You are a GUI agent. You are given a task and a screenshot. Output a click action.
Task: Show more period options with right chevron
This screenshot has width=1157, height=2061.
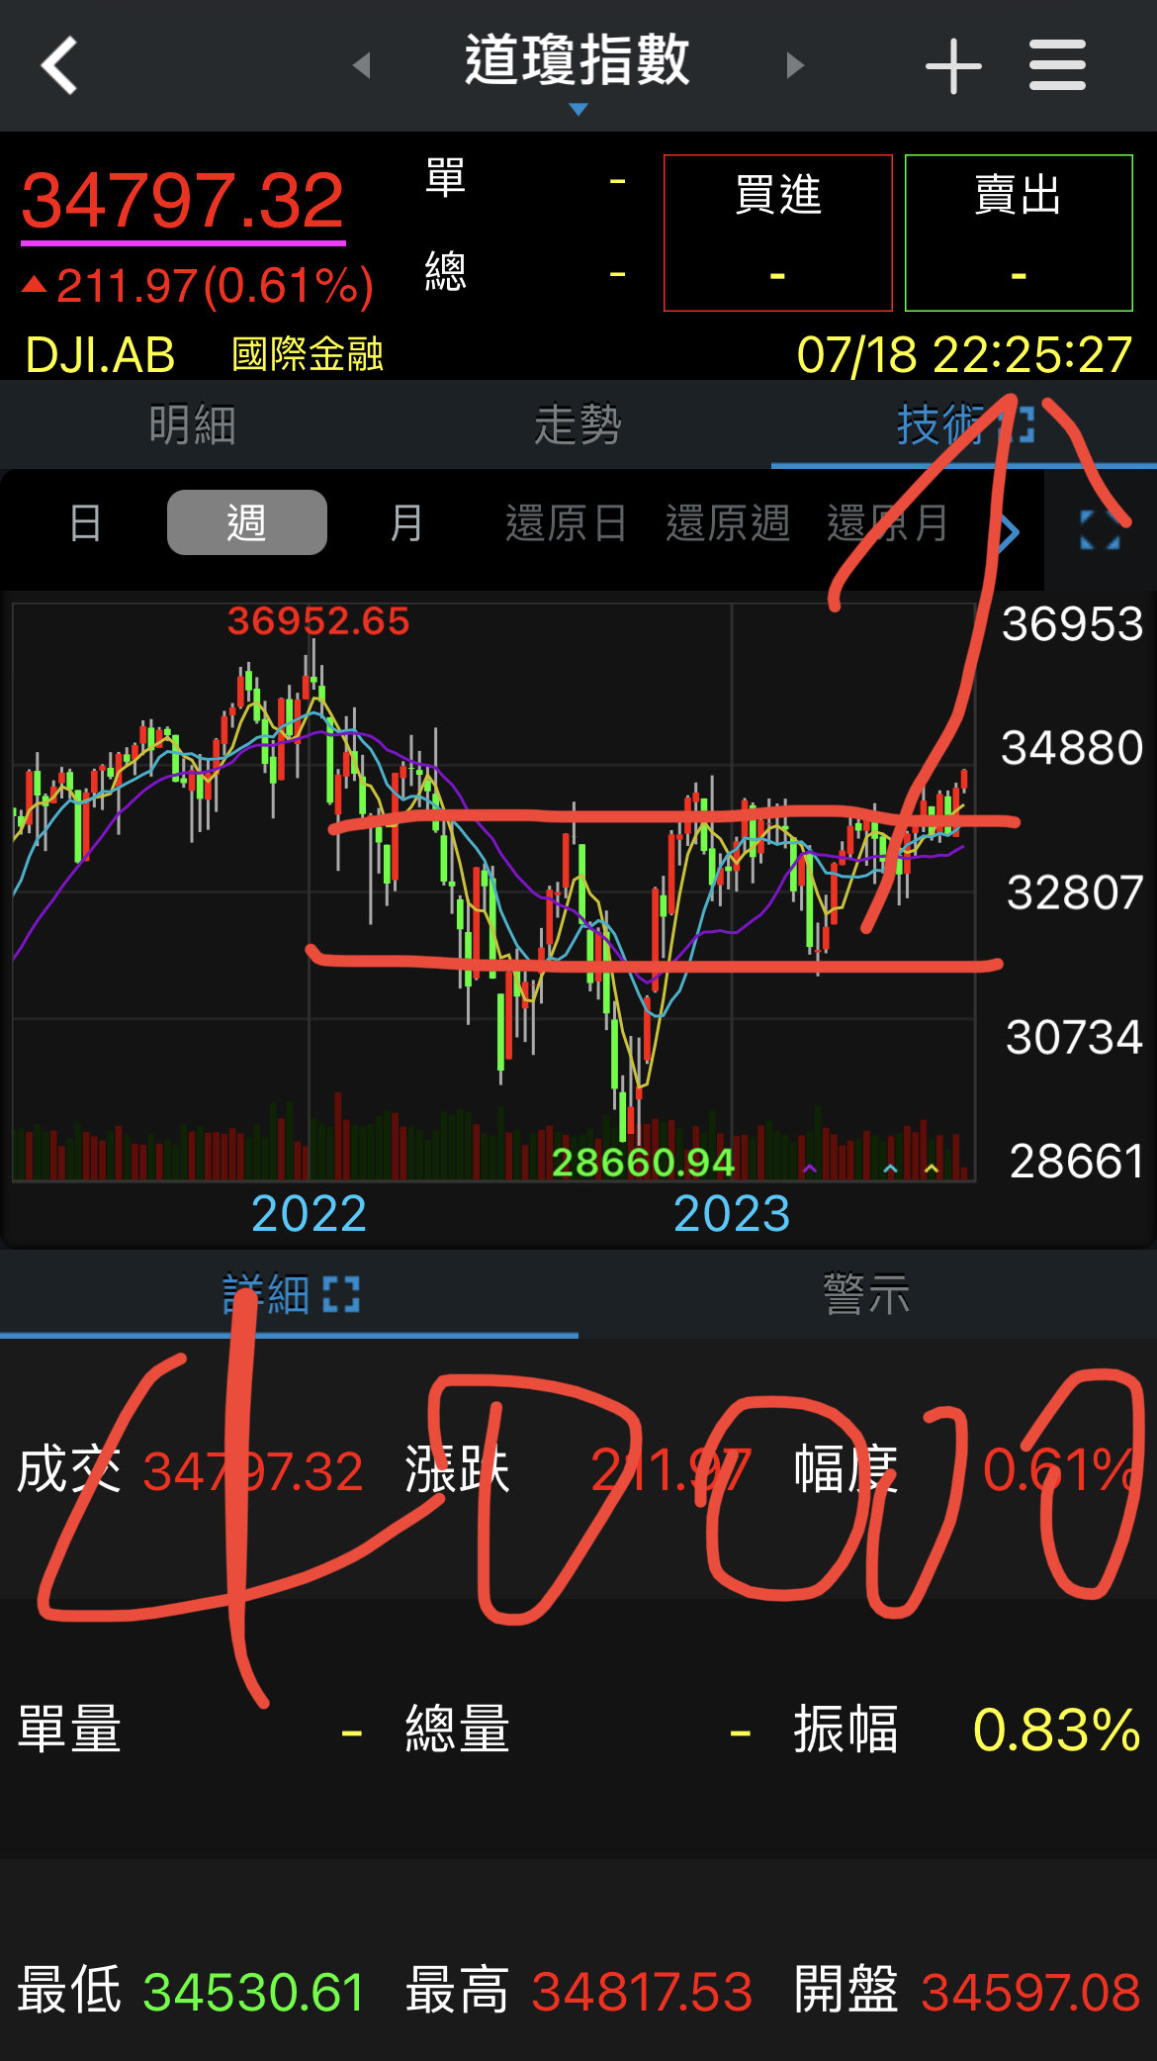pos(1009,532)
